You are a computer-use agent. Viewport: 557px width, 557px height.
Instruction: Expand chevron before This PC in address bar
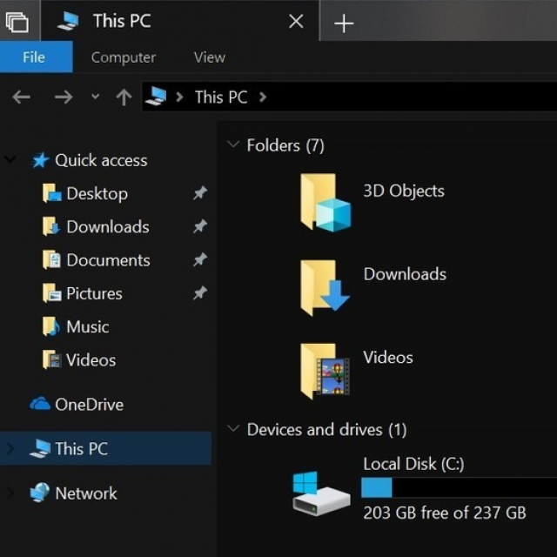(180, 97)
